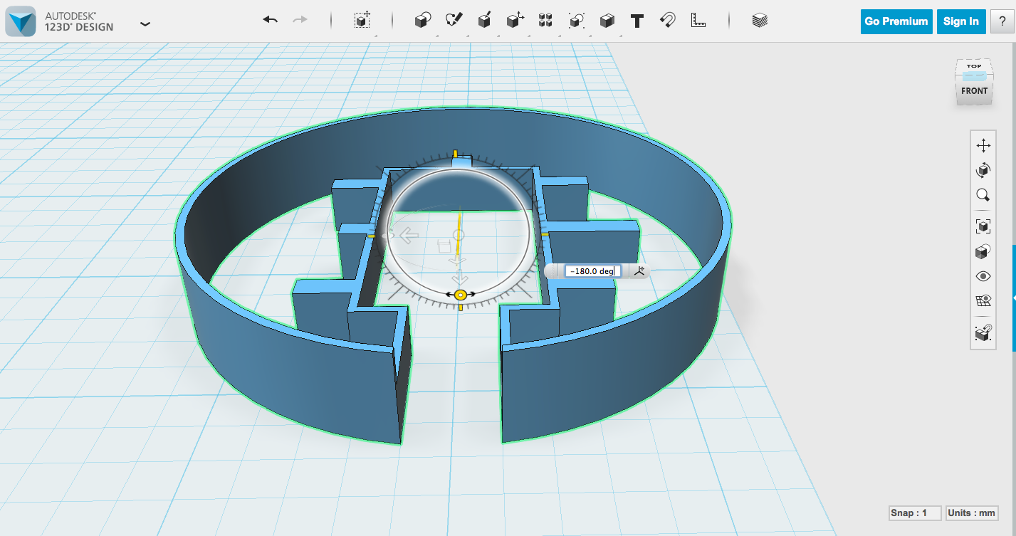Screen dimensions: 1016x536
Task: Activate the Orbit tool on right sidebar
Action: pyautogui.click(x=983, y=169)
